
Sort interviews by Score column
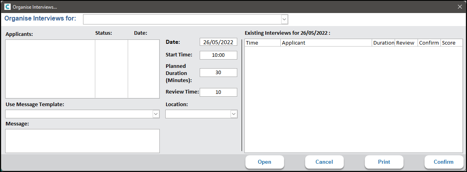tap(451, 43)
